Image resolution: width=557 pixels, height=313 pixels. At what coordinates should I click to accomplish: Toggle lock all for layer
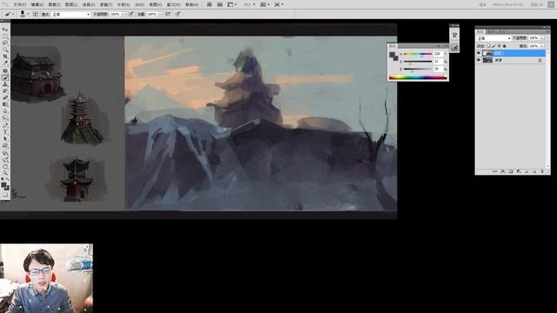(x=505, y=46)
